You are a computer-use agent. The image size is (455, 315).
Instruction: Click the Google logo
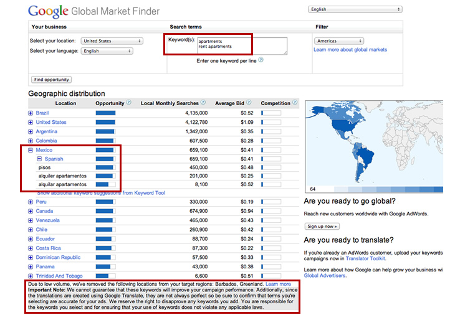click(48, 11)
